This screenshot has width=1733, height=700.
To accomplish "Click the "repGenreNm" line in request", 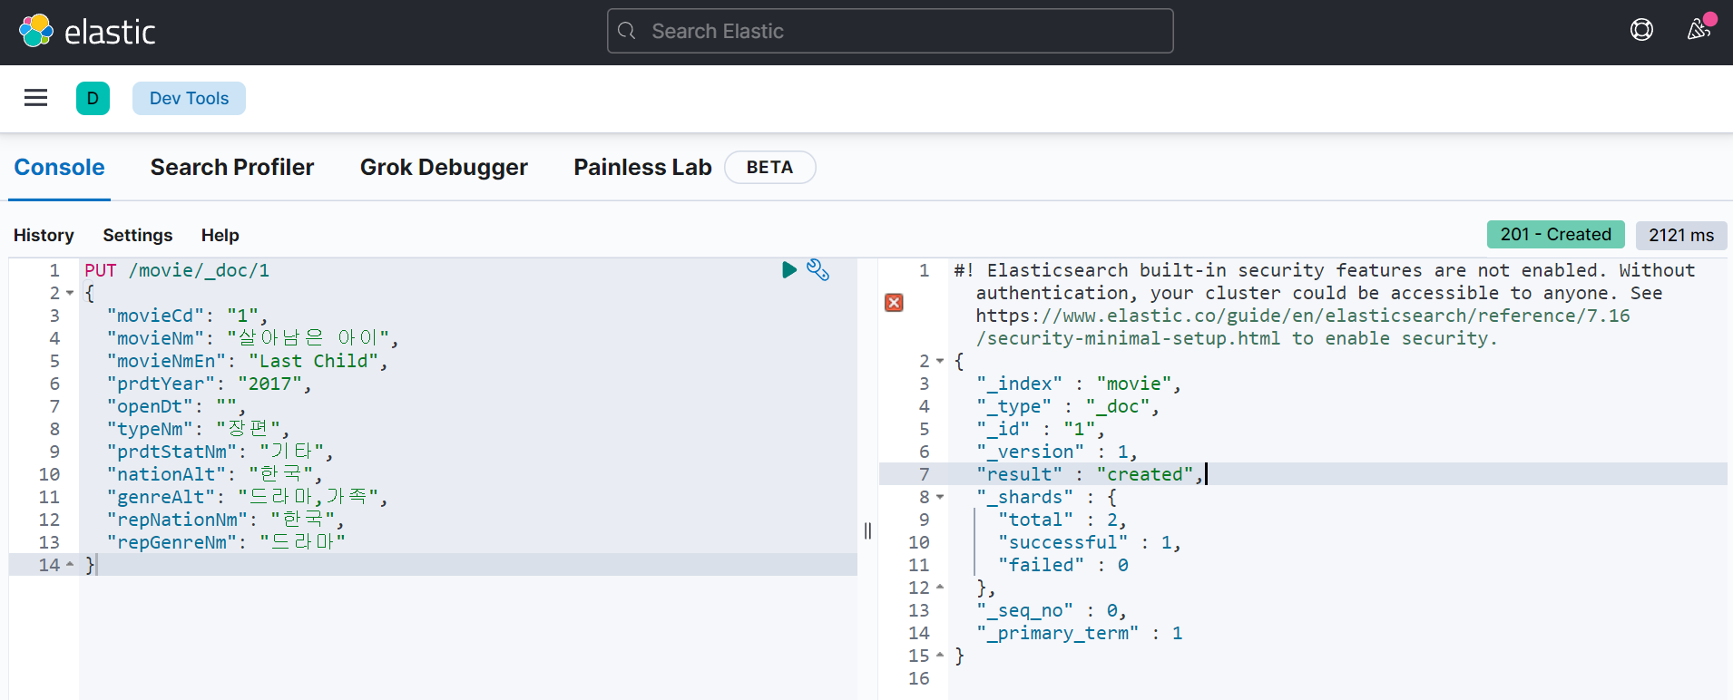I will click(226, 542).
